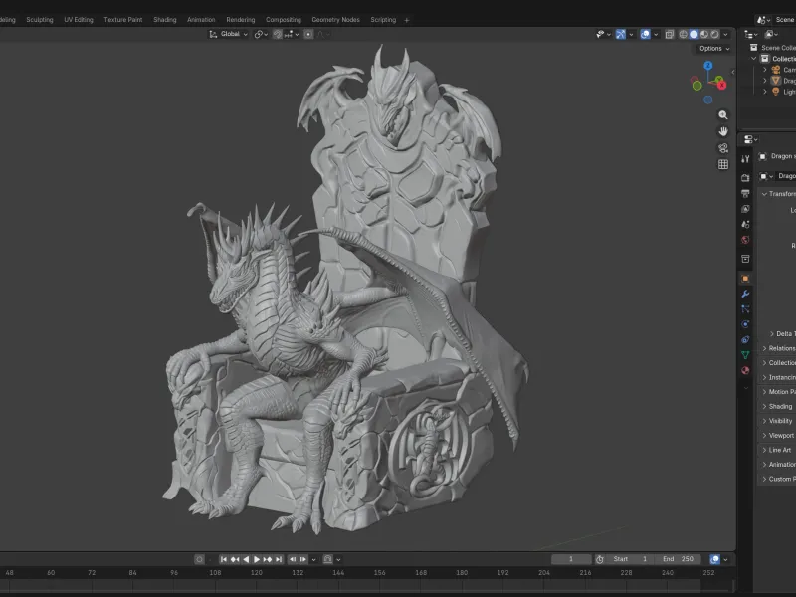Click the zoom magnifier viewport icon
The height and width of the screenshot is (597, 796).
click(x=723, y=115)
